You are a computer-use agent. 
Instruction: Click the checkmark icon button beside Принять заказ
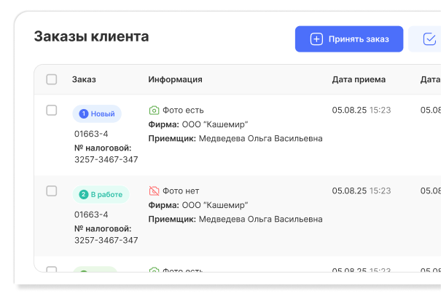(x=428, y=39)
